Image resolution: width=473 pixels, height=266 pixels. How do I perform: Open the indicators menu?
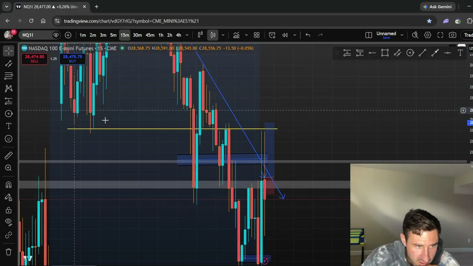click(236, 35)
